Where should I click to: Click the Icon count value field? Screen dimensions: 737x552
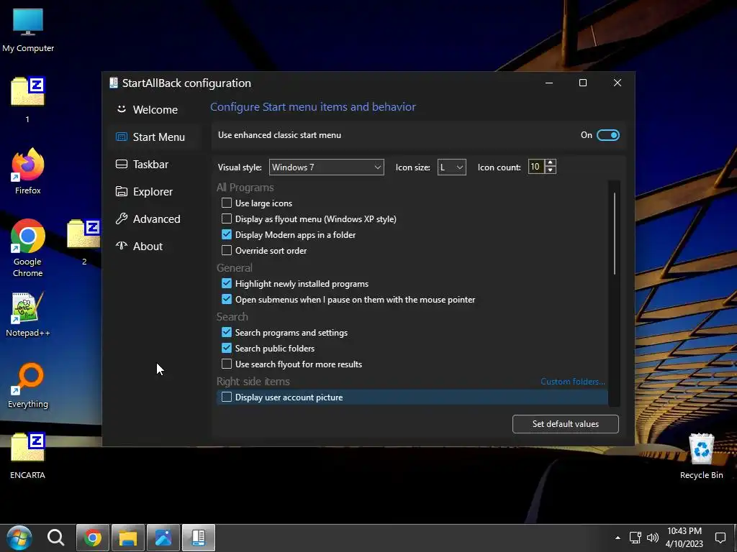point(536,167)
